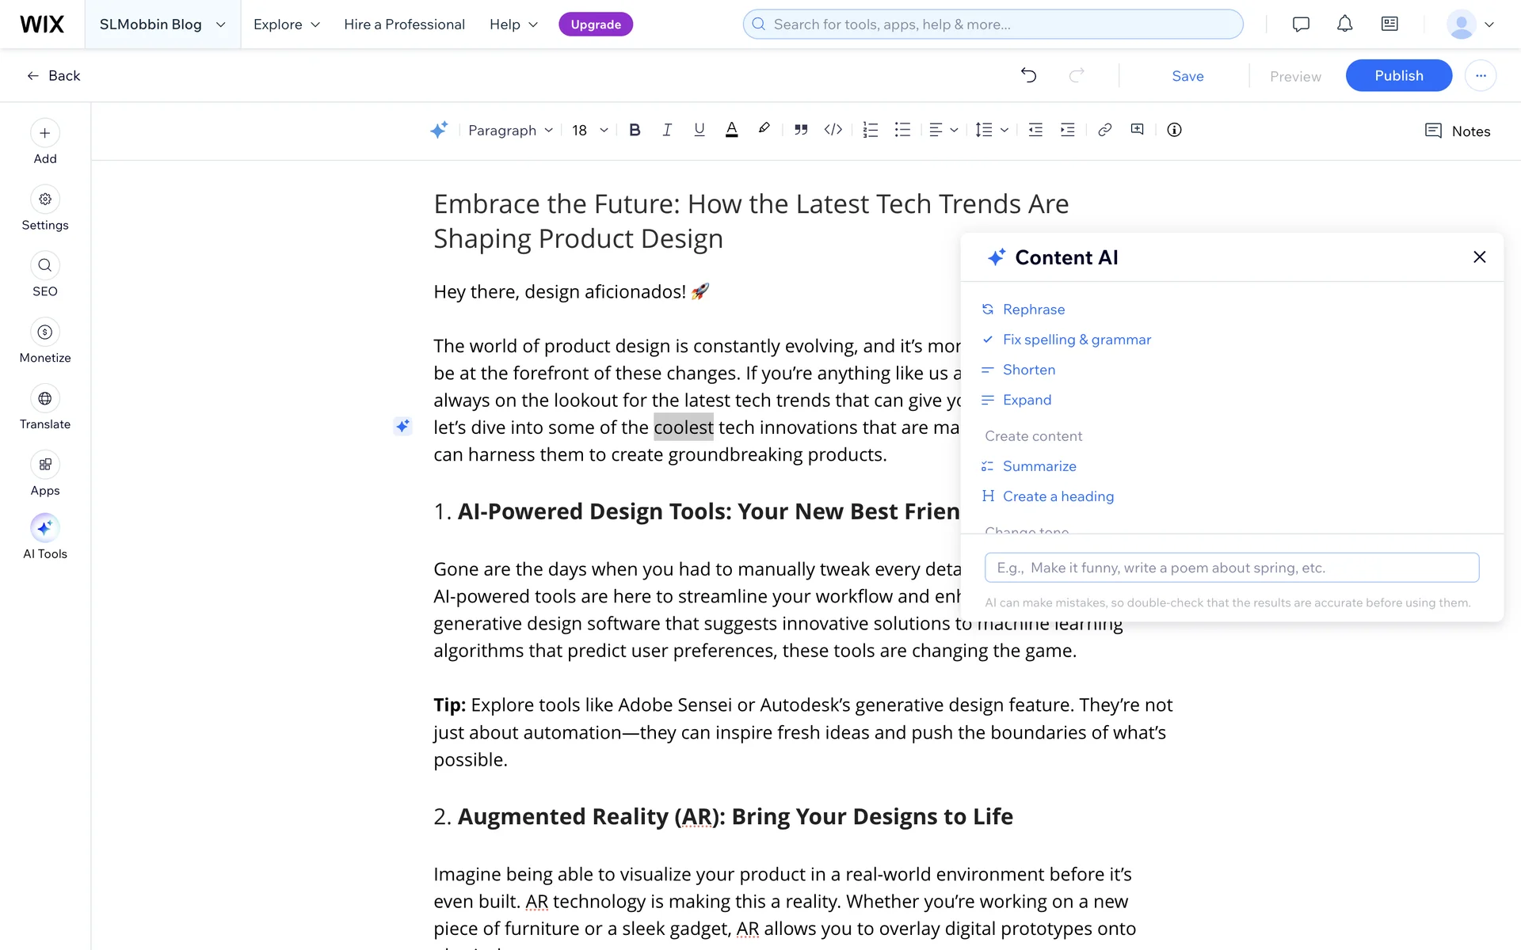Toggle underline text formatting
Image resolution: width=1521 pixels, height=950 pixels.
[x=699, y=130]
